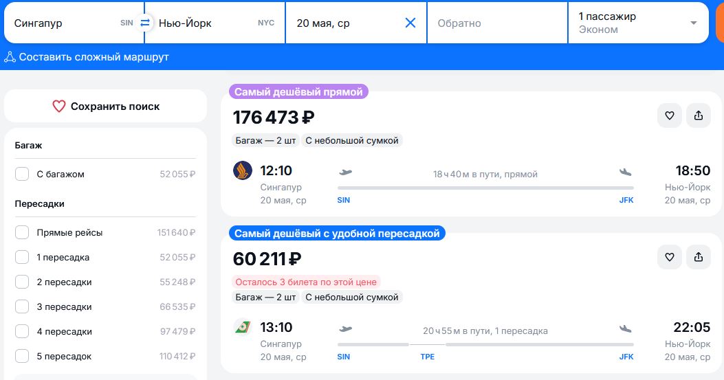The height and width of the screenshot is (380, 724).
Task: Check the Прямые рейсы filter
Action: (22, 233)
